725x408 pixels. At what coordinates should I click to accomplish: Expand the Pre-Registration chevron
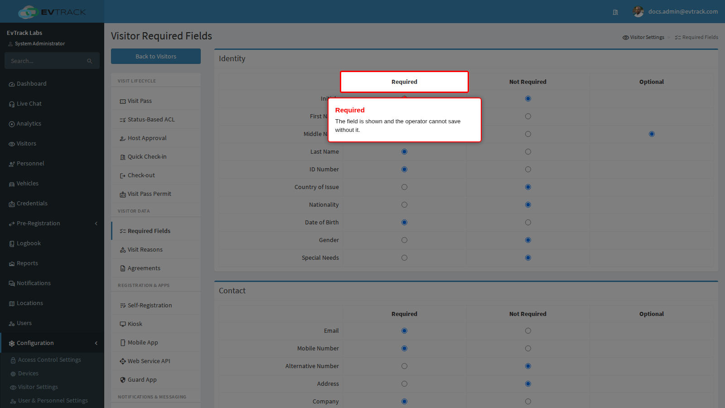96,223
